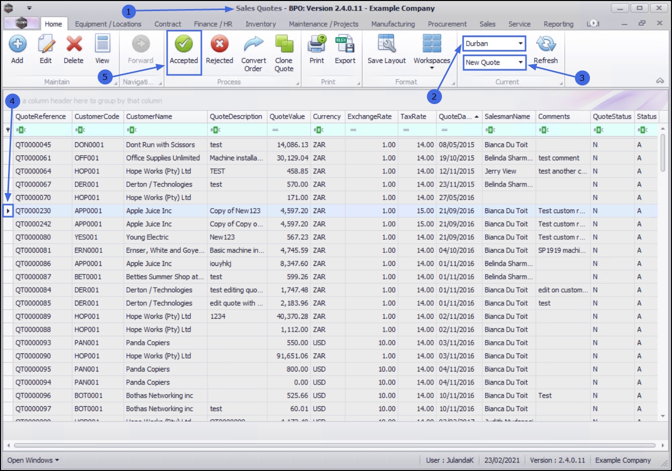
Task: Switch to the Finance / HR tab
Action: pos(213,24)
